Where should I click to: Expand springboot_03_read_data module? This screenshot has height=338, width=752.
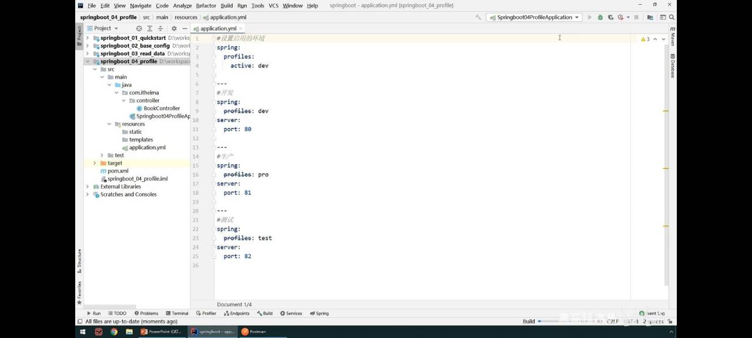[x=88, y=53]
